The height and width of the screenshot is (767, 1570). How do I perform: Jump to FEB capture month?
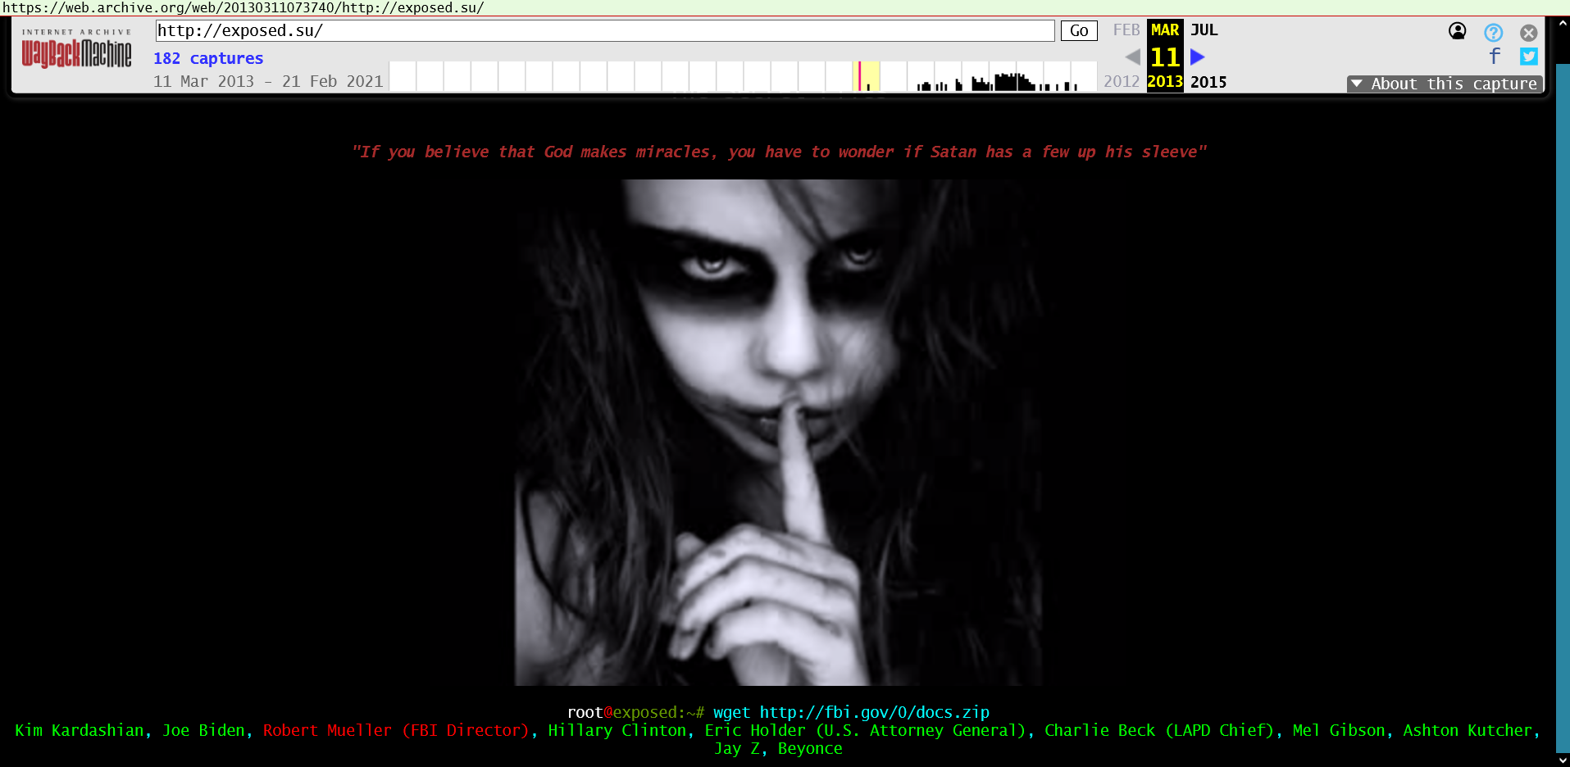point(1126,29)
